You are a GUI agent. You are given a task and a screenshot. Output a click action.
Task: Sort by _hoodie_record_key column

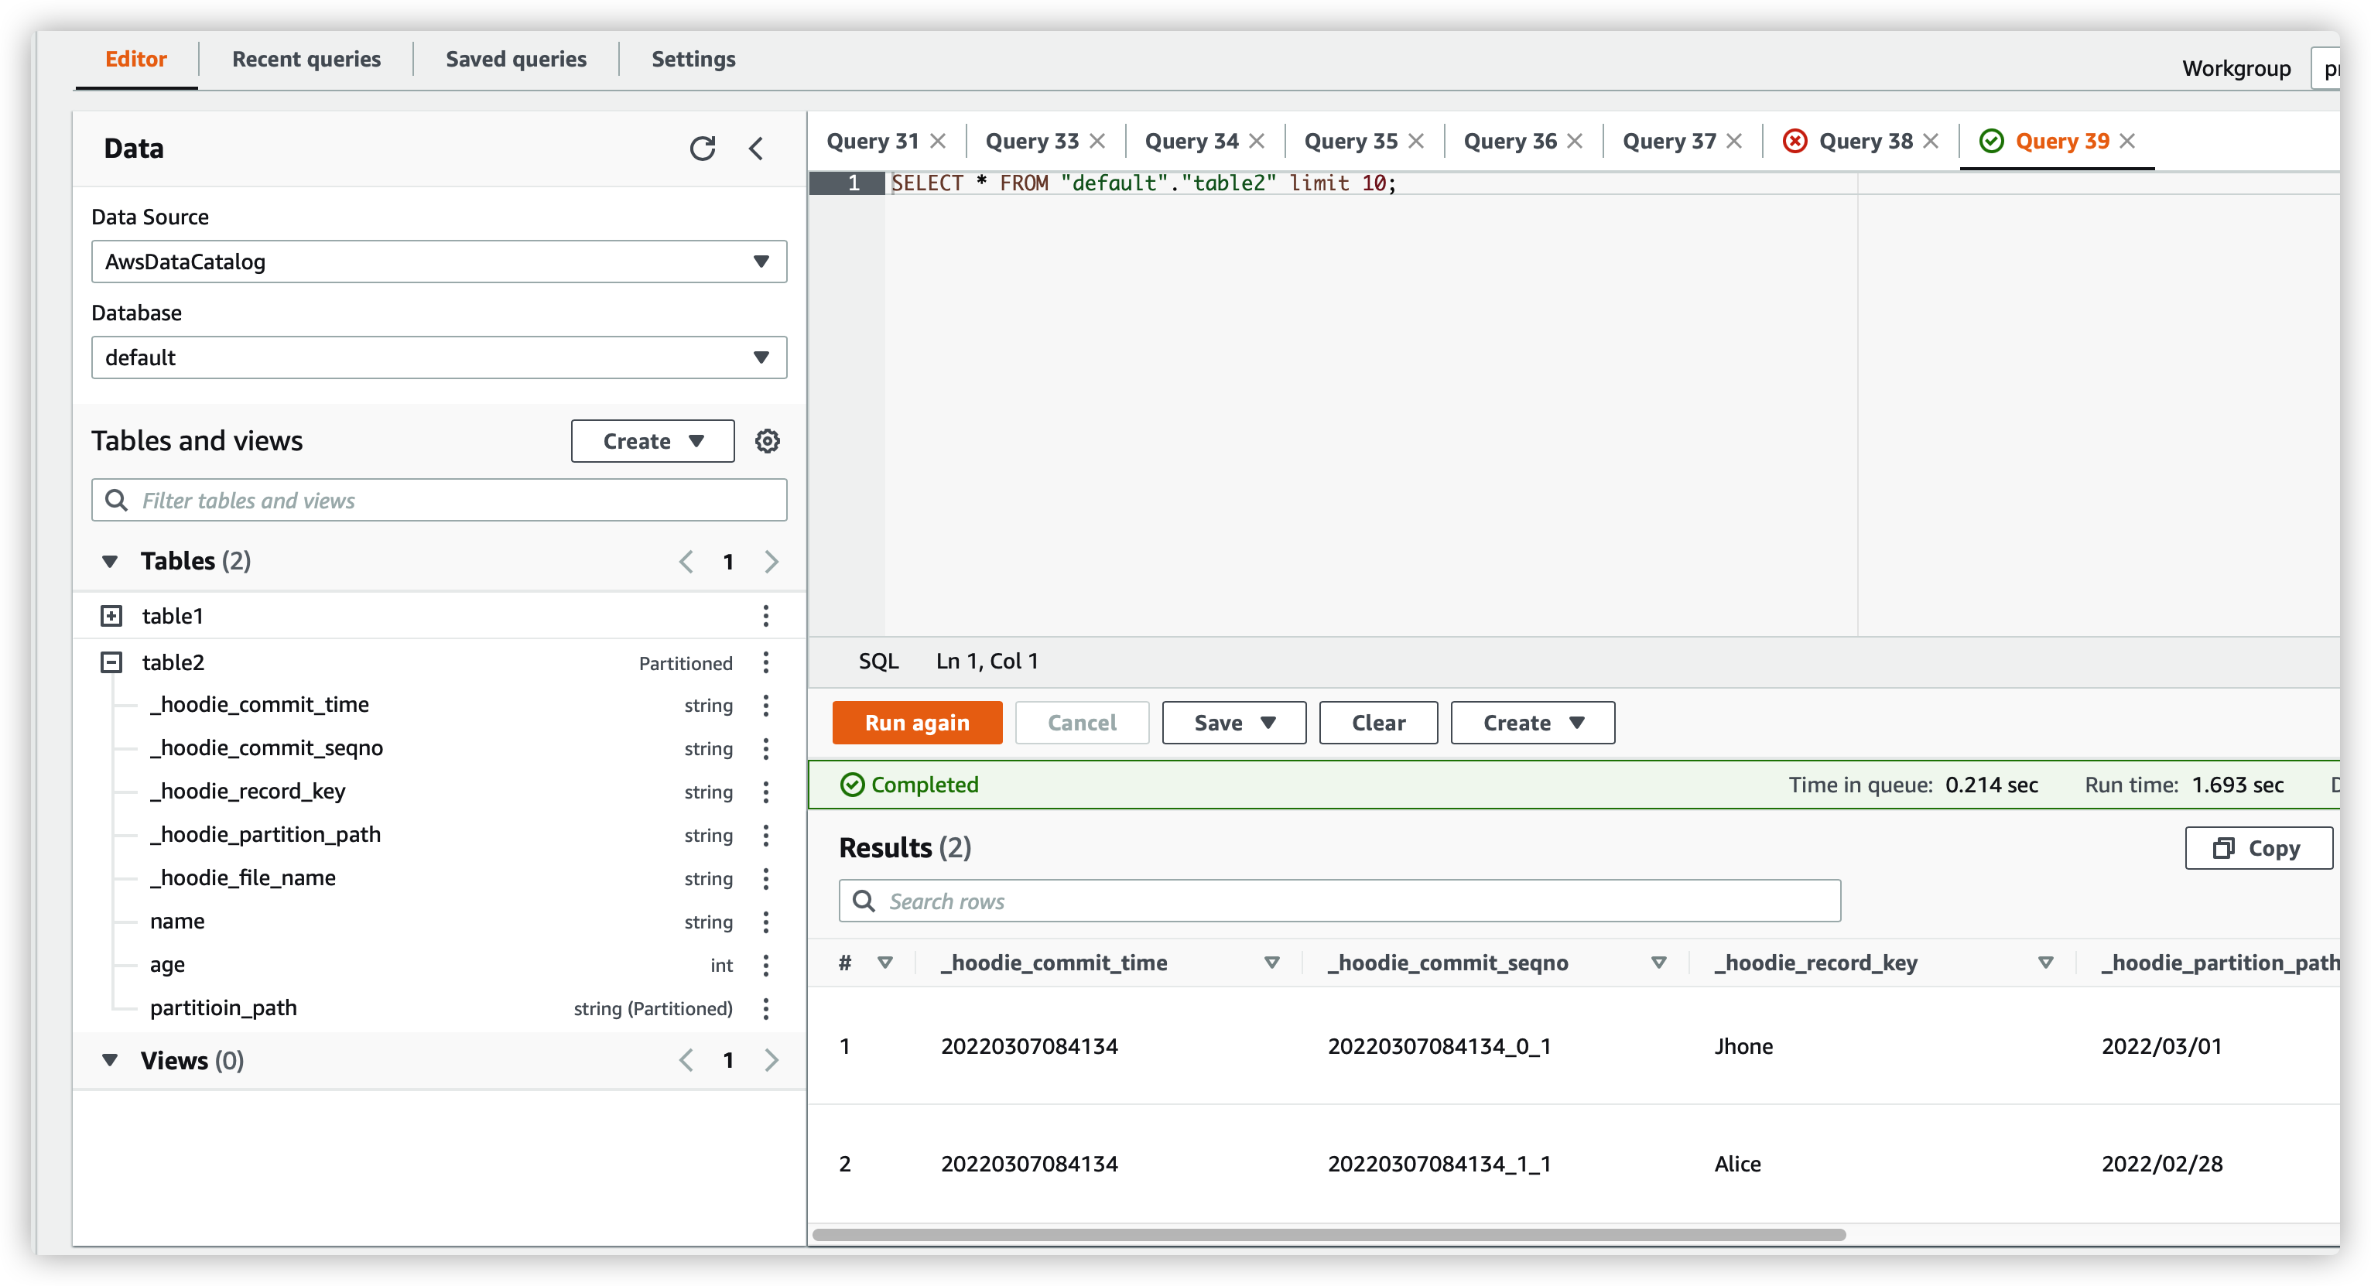click(2045, 963)
